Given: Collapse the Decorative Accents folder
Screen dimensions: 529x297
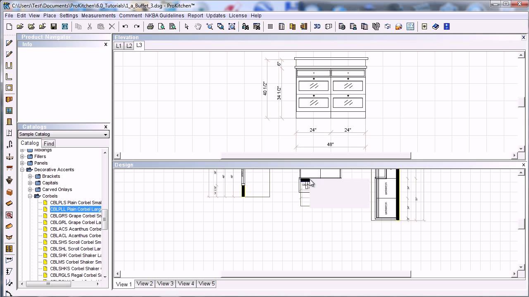Looking at the screenshot, I should (x=22, y=170).
